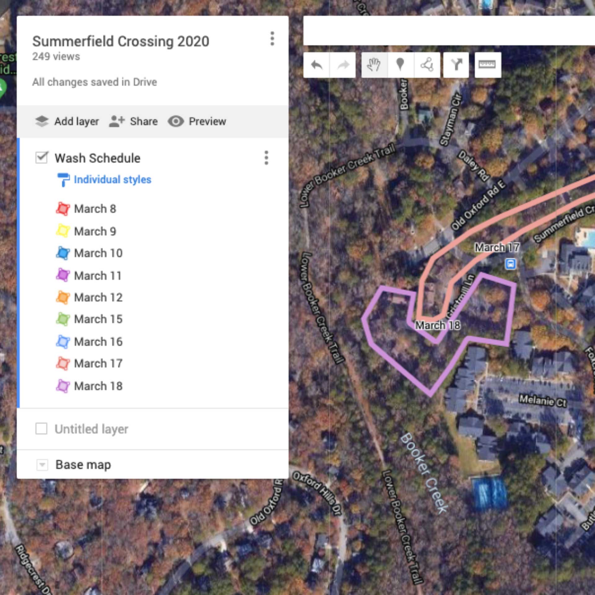
Task: Click the Redo arrow in map toolbar
Action: point(343,65)
